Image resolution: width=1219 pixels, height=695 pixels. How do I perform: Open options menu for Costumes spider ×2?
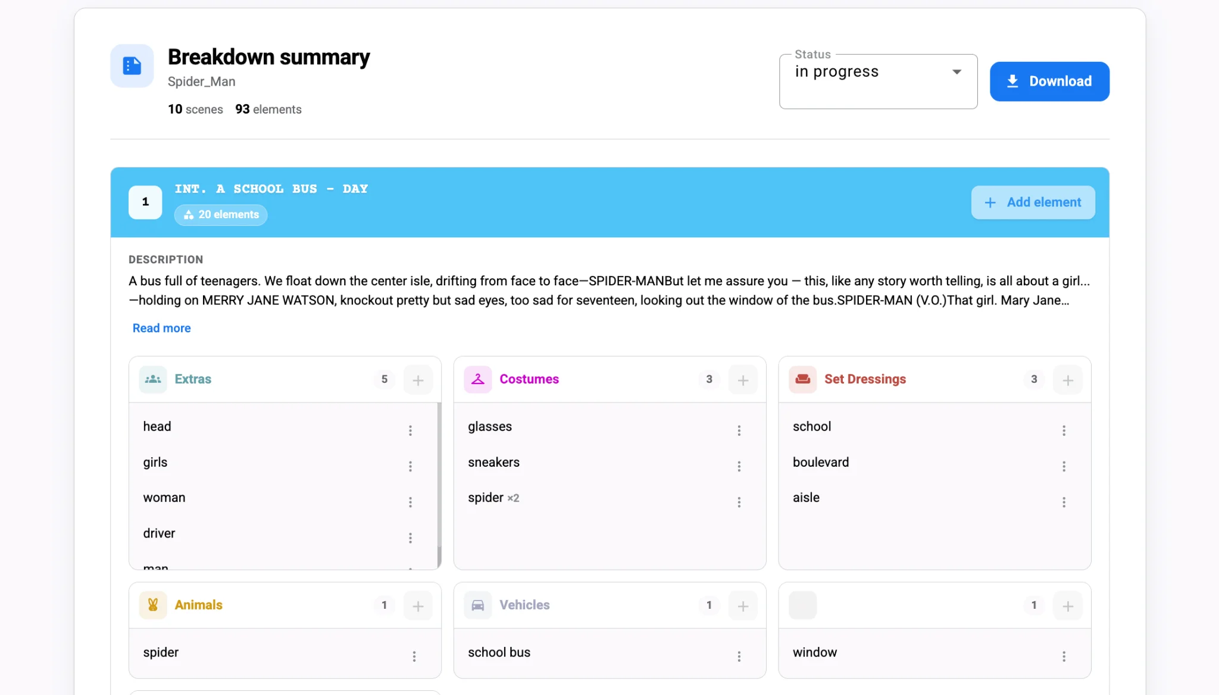pos(739,502)
